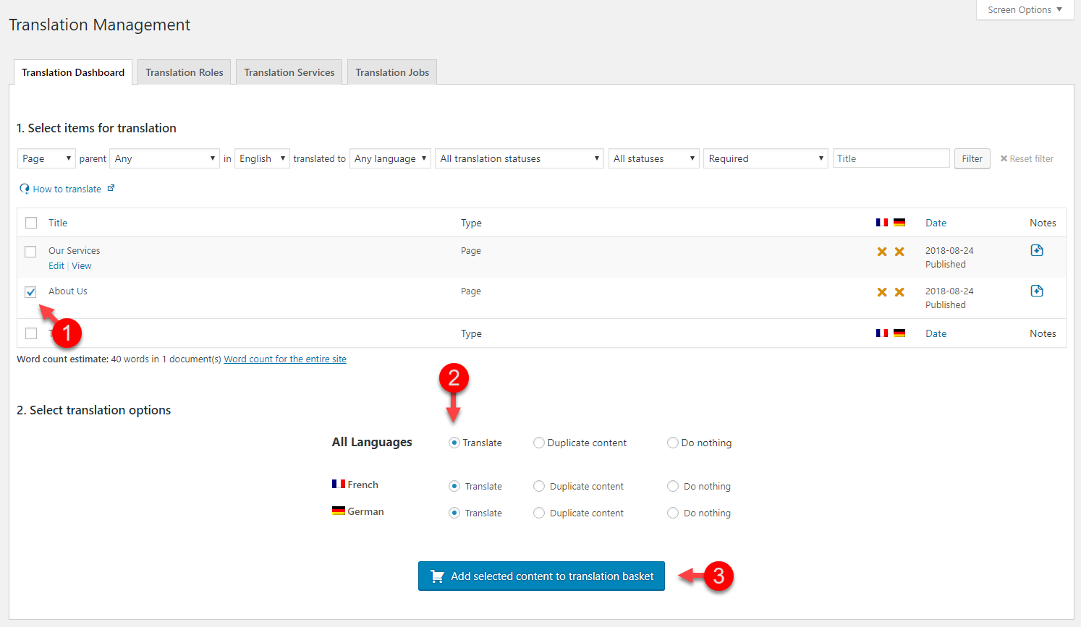This screenshot has height=627, width=1081.
Task: Click Edit link under Our Services
Action: point(56,266)
